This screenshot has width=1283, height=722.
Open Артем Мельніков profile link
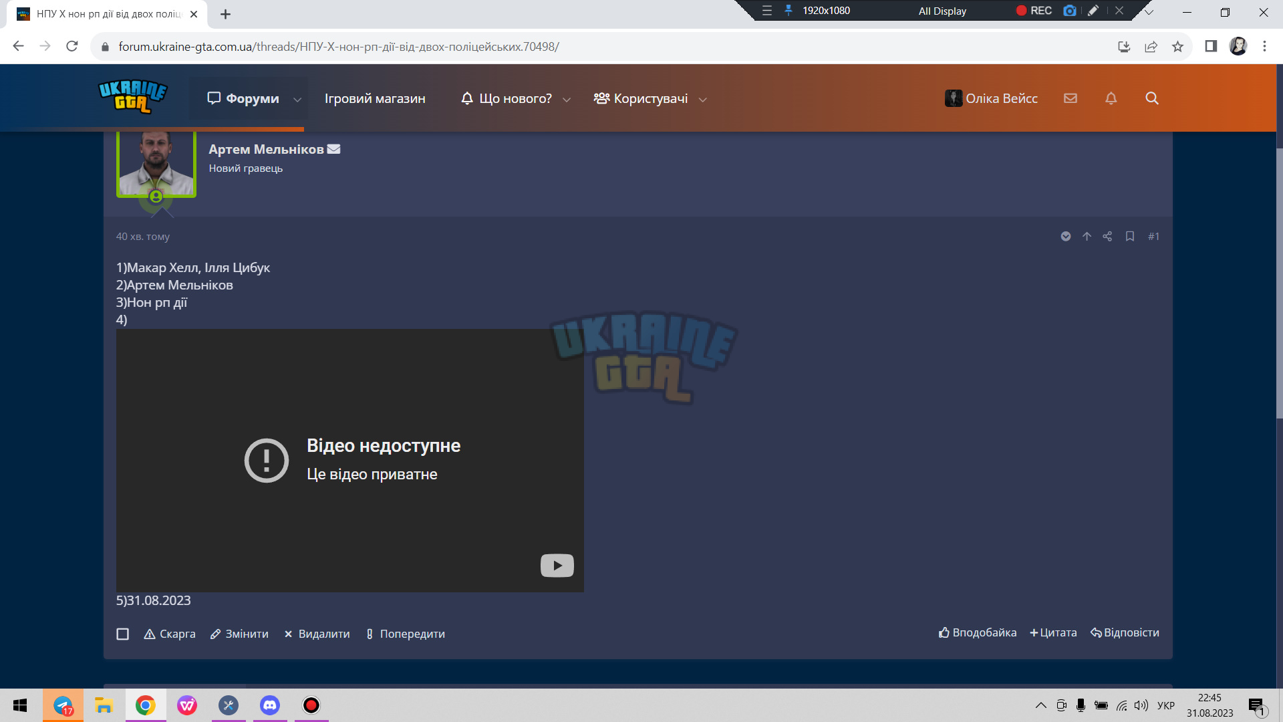[x=266, y=149]
